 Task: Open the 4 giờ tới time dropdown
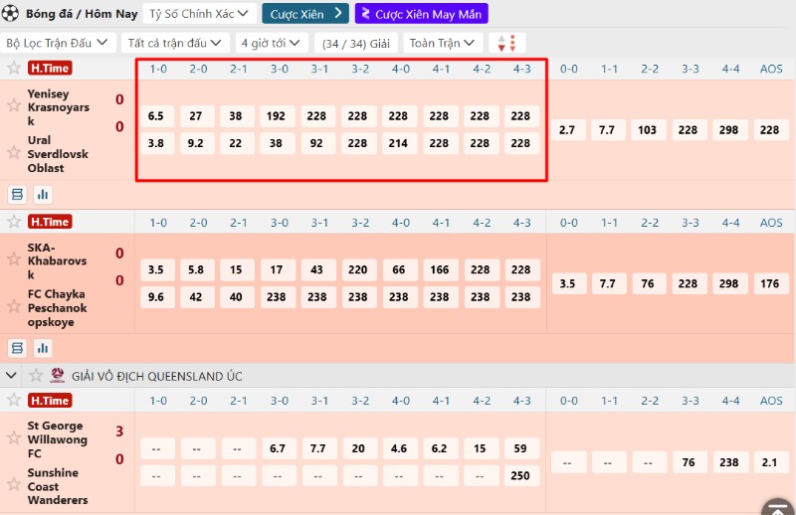[273, 43]
